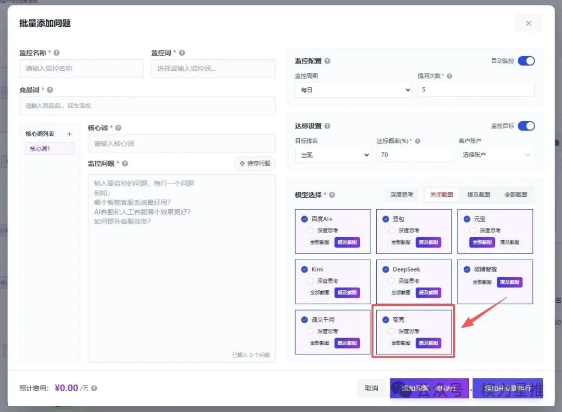Image resolution: width=562 pixels, height=412 pixels.
Task: Click help icon beside 竞品词 label
Action: (50, 90)
